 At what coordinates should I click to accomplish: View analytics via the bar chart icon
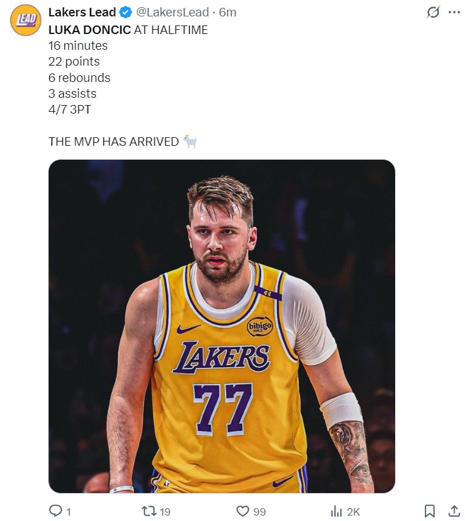coord(336,511)
